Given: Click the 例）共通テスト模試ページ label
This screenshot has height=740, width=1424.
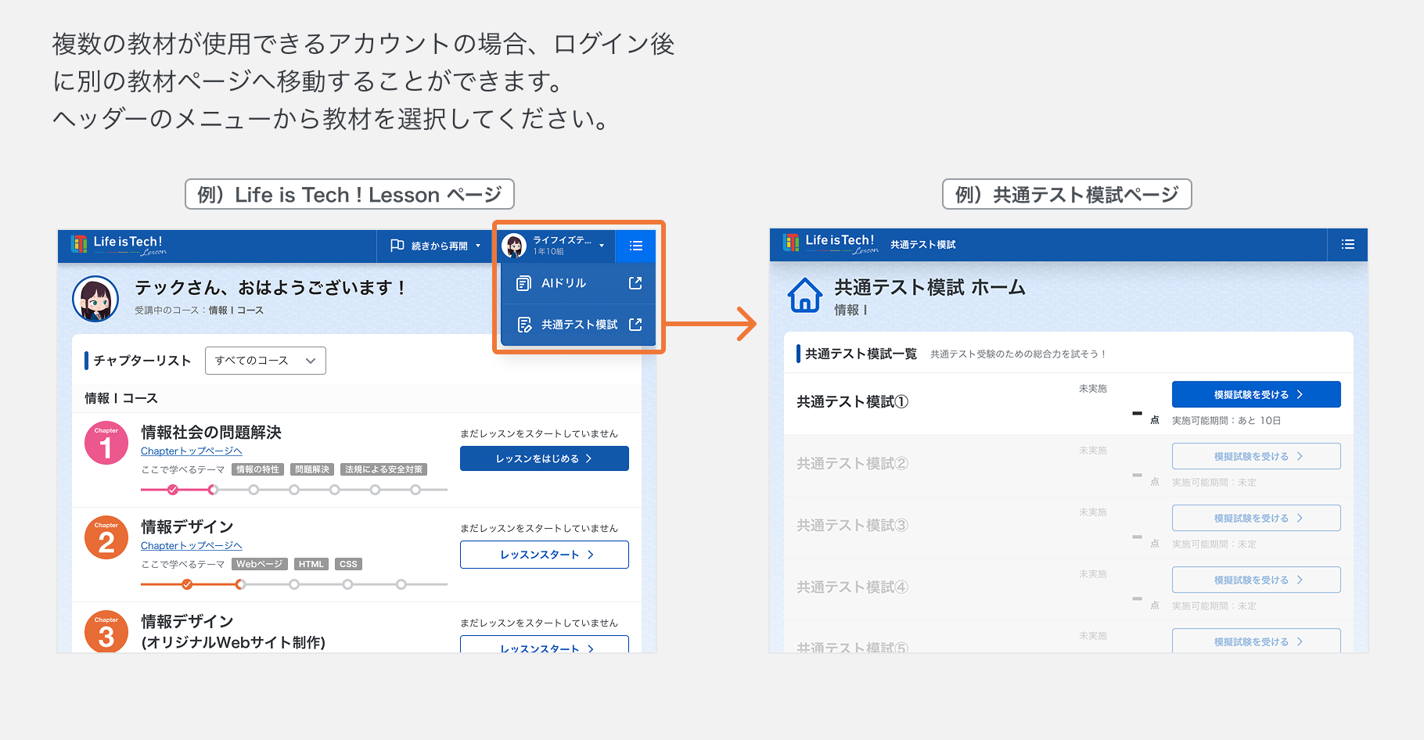Looking at the screenshot, I should (x=1067, y=194).
